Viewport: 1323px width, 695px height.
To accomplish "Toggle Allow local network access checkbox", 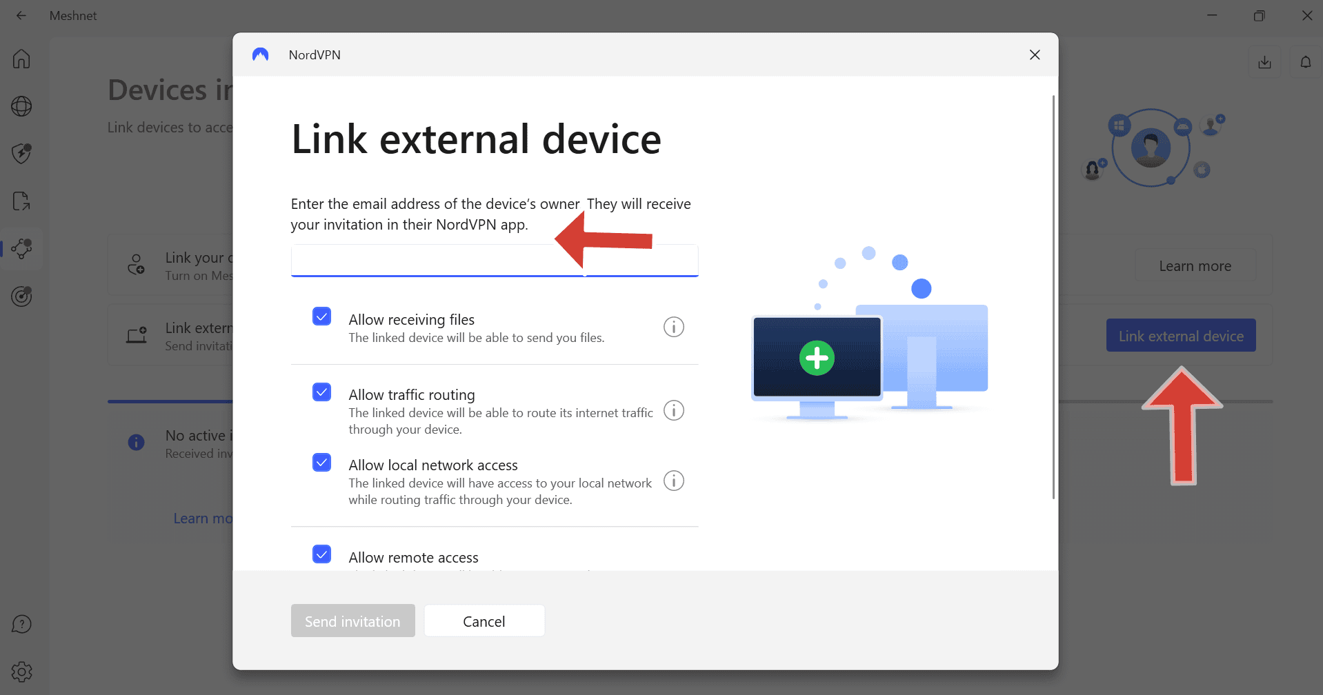I will coord(321,462).
